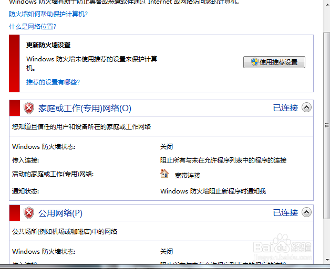Viewport: 330px width, 269px height.
Task: Click the 活动的家庭或工作(专用)网络: label
Action: coord(53,174)
